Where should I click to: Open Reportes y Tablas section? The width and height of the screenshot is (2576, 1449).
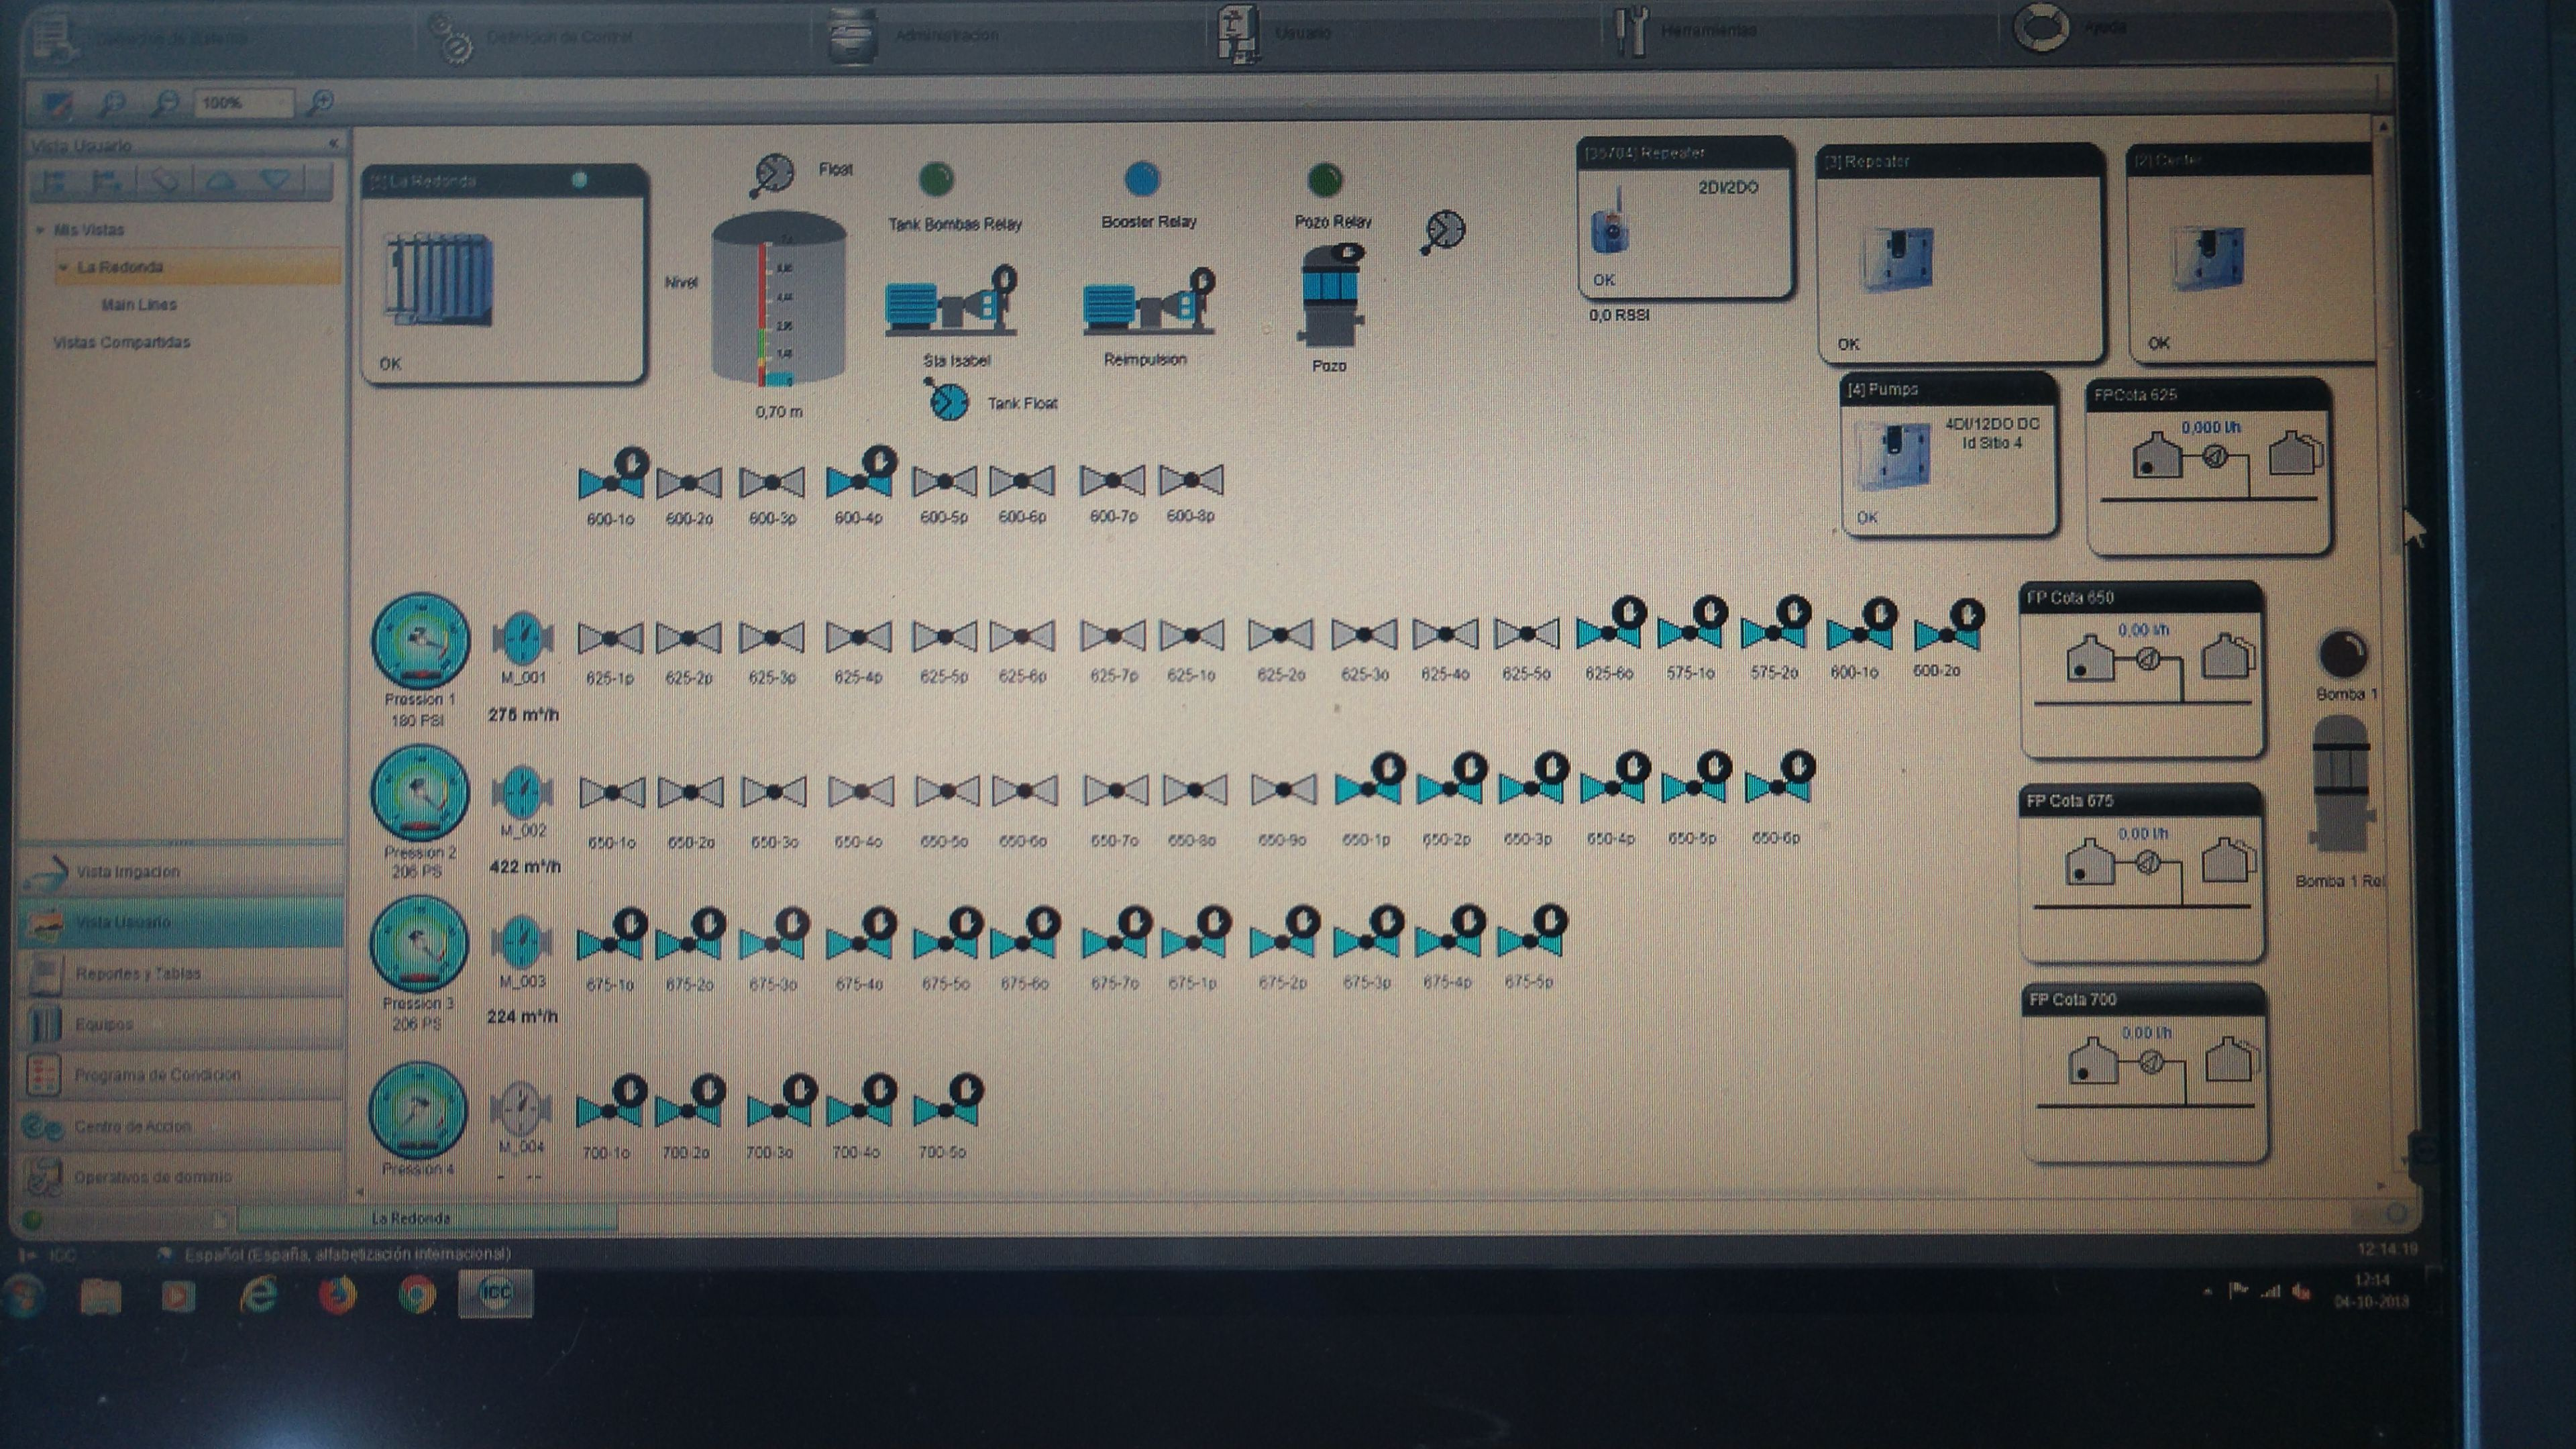pyautogui.click(x=138, y=973)
